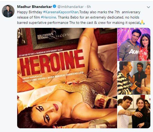Click the red HEROINE title on the poster
153x132 pixels.
point(52,63)
